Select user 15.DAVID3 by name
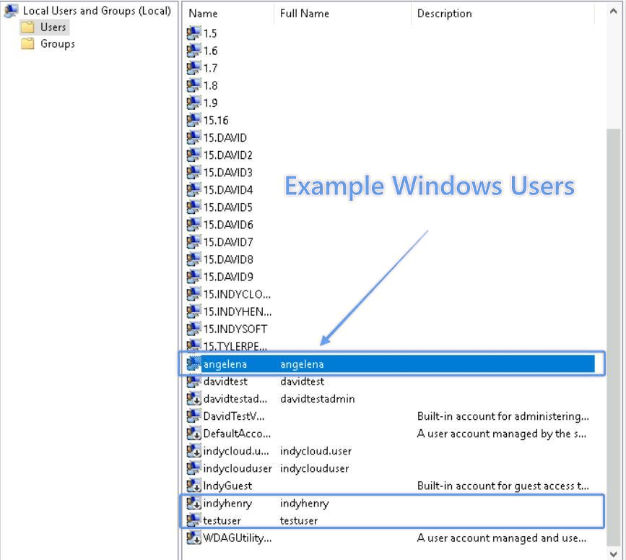This screenshot has width=626, height=560. coord(228,173)
